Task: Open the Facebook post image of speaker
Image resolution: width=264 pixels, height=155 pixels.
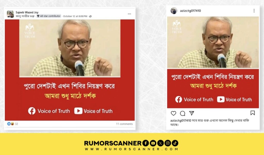Action: [x=70, y=70]
